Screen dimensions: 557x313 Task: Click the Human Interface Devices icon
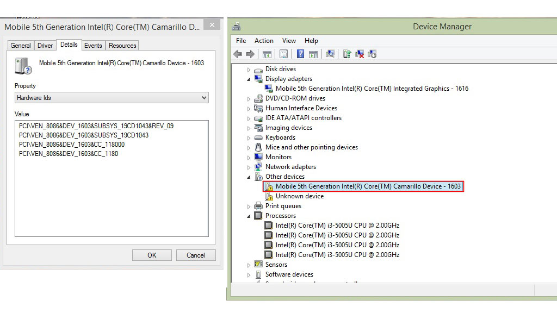[x=258, y=108]
